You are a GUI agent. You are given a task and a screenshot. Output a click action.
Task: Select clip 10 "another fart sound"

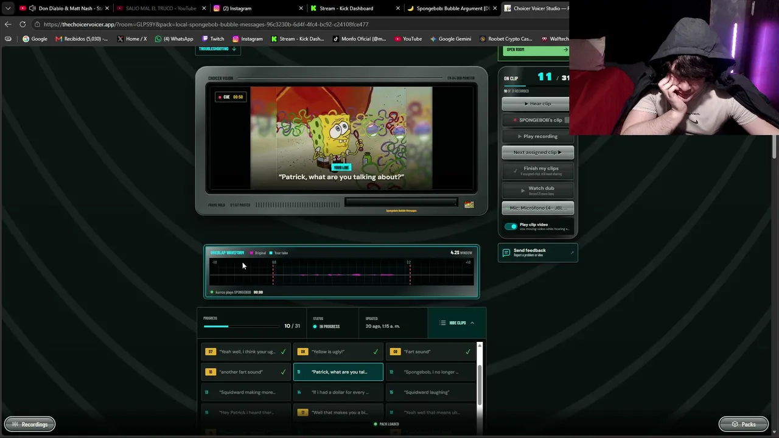tap(246, 372)
